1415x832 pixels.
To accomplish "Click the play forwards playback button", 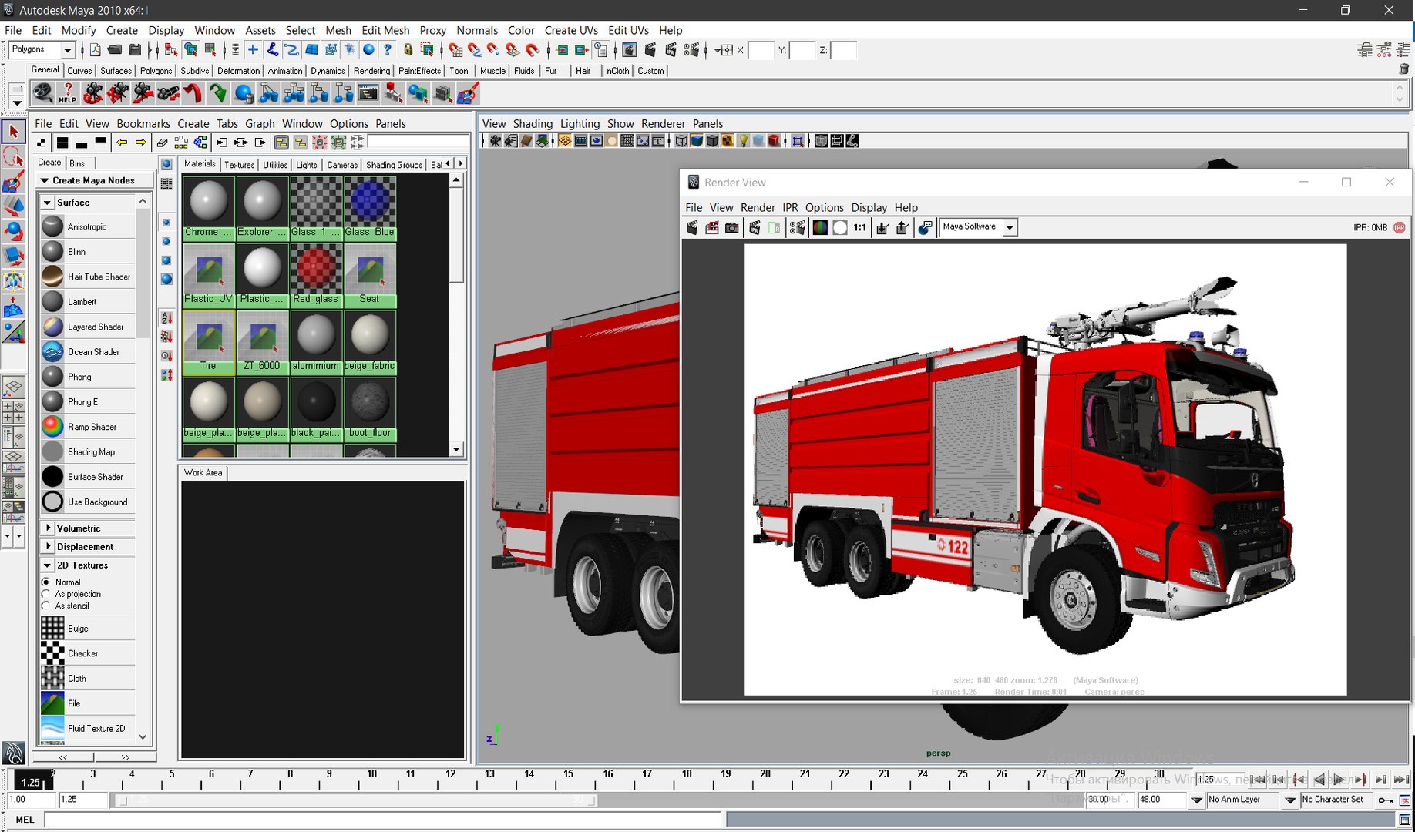I will point(1339,780).
